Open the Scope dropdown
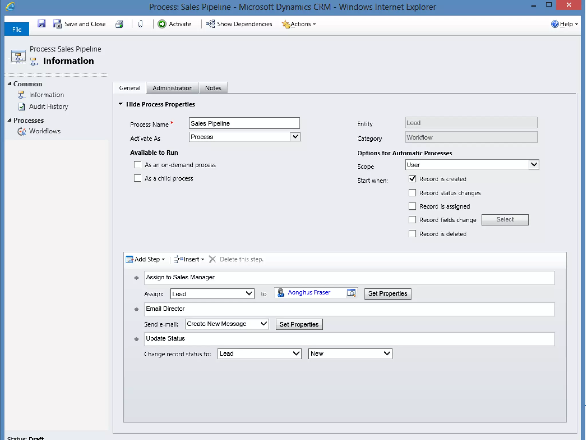The image size is (586, 440). pyautogui.click(x=534, y=165)
